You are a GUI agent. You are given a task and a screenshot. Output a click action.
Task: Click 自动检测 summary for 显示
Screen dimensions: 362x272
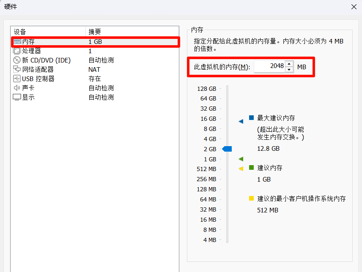(x=101, y=97)
